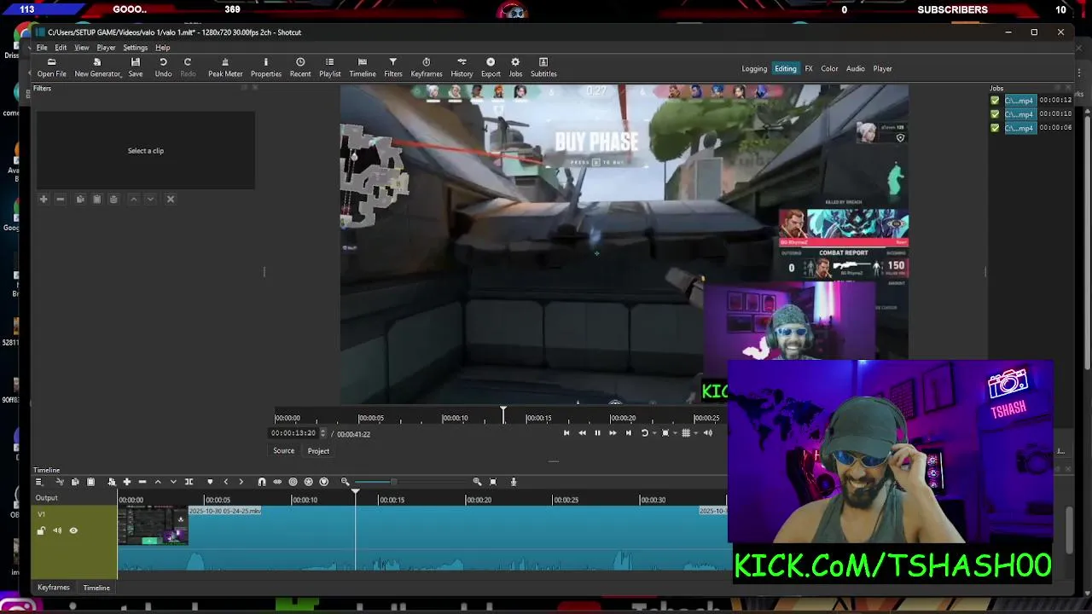Switch to the Audio layout
The width and height of the screenshot is (1092, 614).
(856, 69)
